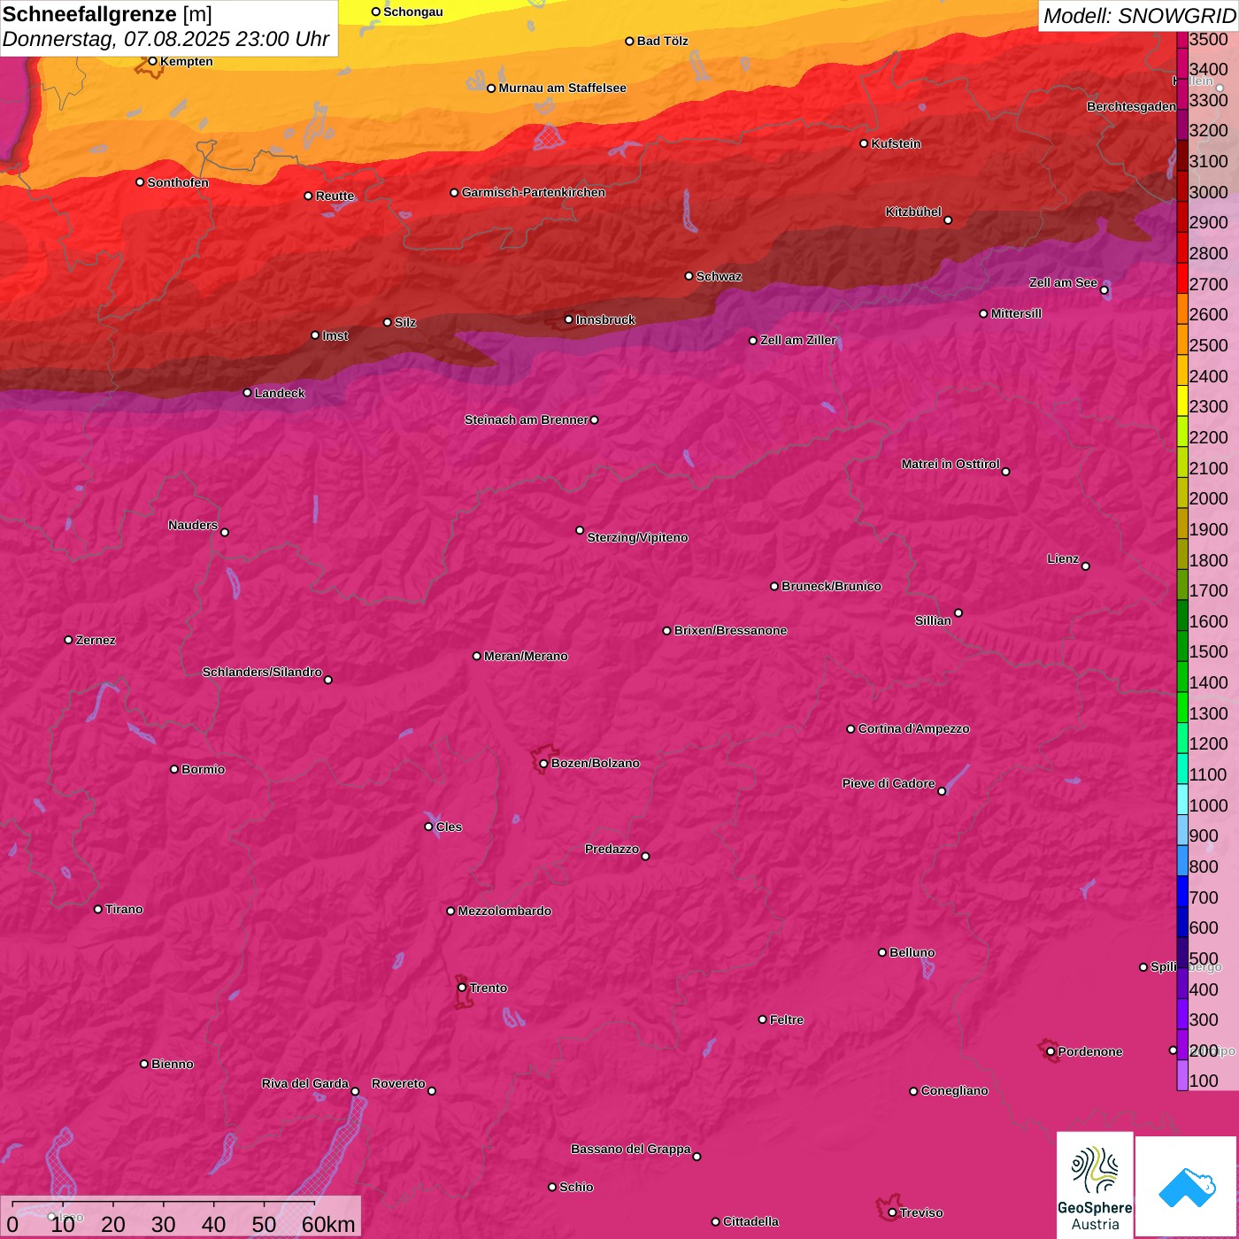Click the 'Matrei in Osttirol' label
The height and width of the screenshot is (1239, 1239).
(x=950, y=464)
